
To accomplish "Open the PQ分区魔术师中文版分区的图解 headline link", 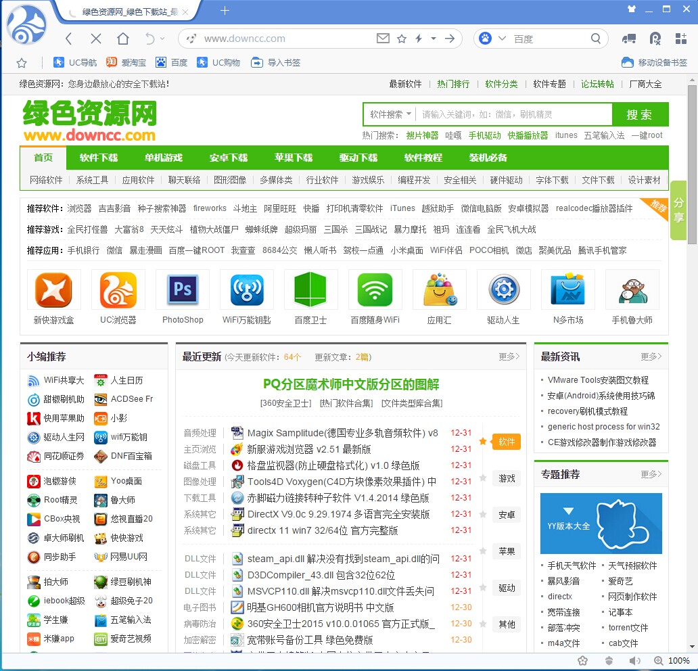I will [351, 385].
